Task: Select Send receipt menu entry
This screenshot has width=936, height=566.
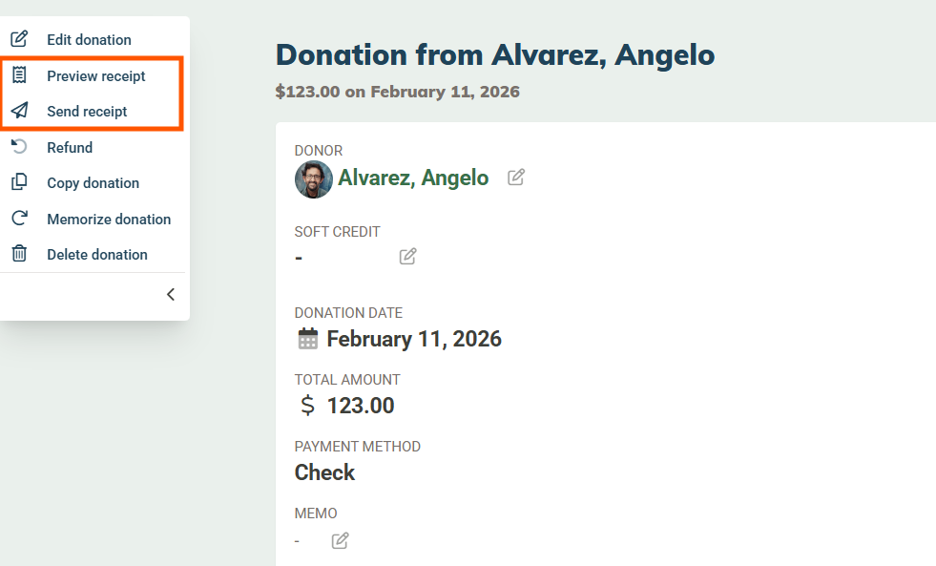Action: click(87, 112)
